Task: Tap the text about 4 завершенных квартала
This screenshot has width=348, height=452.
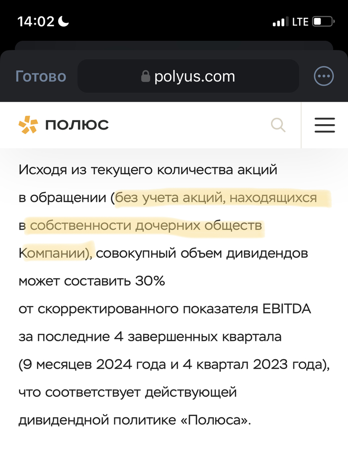Action: pyautogui.click(x=149, y=336)
